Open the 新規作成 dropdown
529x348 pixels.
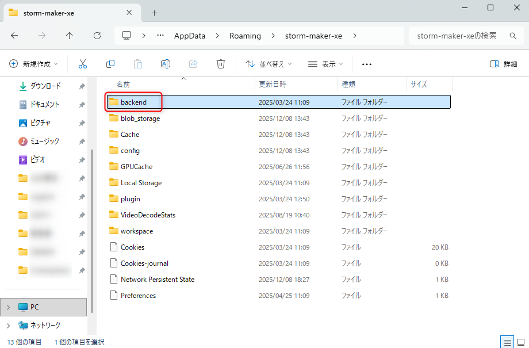tap(34, 64)
